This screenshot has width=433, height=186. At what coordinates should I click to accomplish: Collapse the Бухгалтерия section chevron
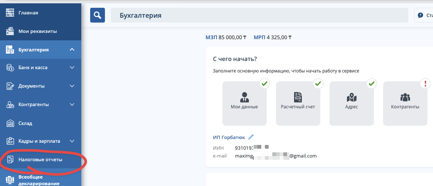(x=72, y=50)
